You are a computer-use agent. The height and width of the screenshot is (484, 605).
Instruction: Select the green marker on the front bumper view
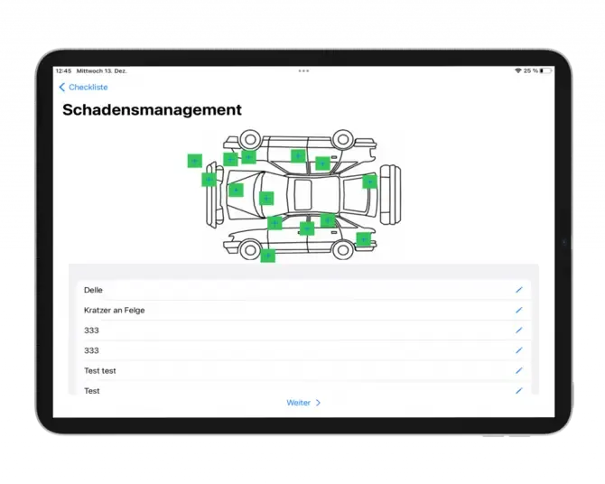(x=209, y=180)
